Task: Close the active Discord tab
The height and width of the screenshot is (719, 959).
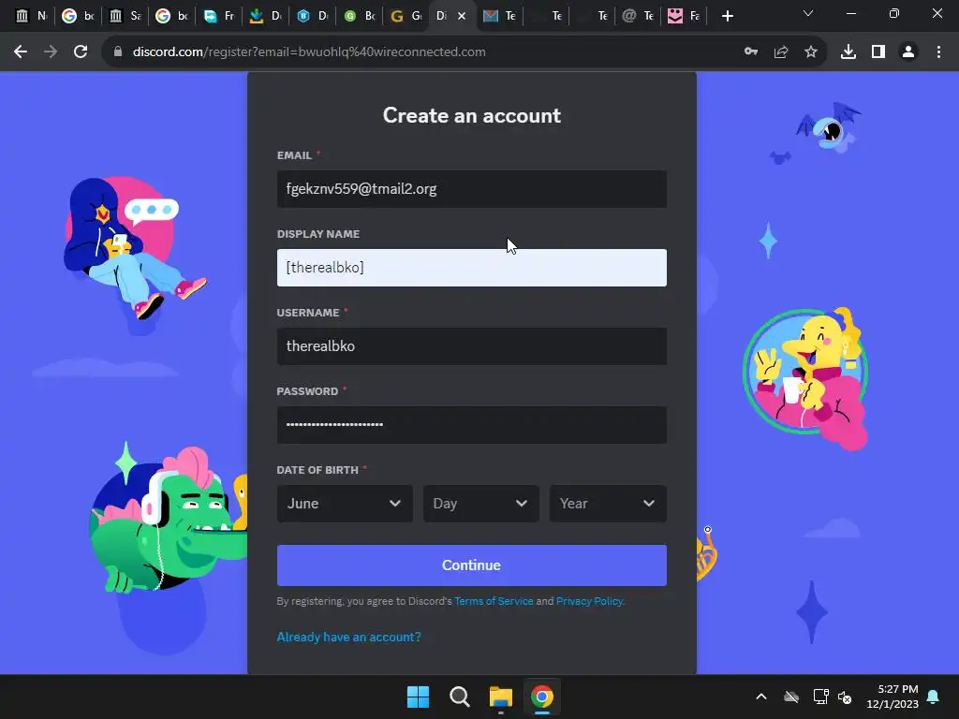Action: (x=462, y=16)
